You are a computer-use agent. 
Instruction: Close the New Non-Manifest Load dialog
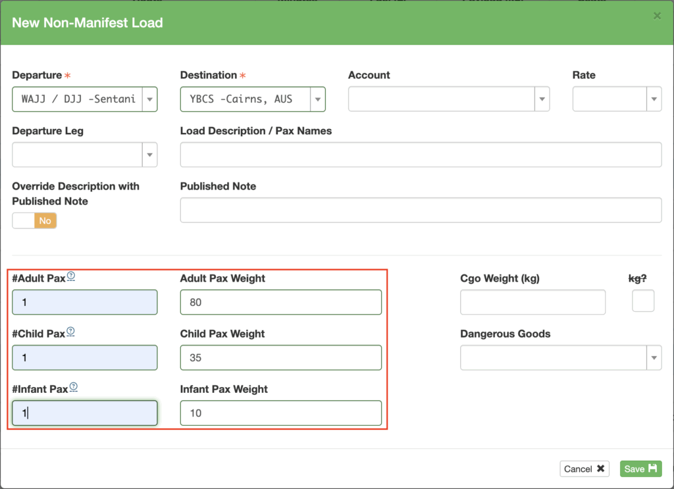click(x=657, y=16)
